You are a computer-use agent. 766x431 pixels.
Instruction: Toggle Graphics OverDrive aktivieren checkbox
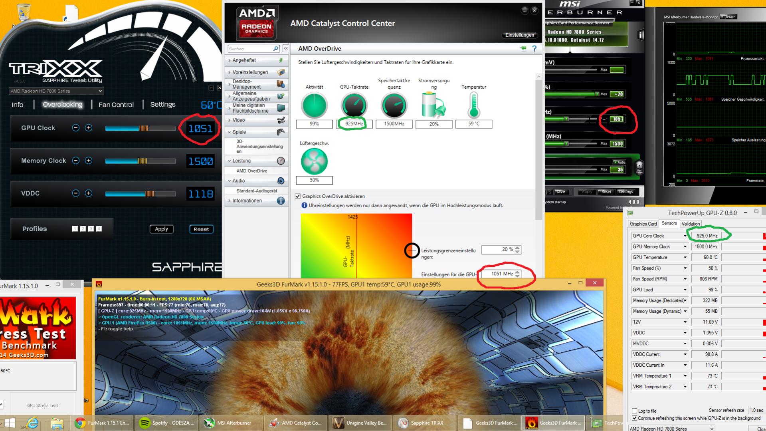point(297,196)
